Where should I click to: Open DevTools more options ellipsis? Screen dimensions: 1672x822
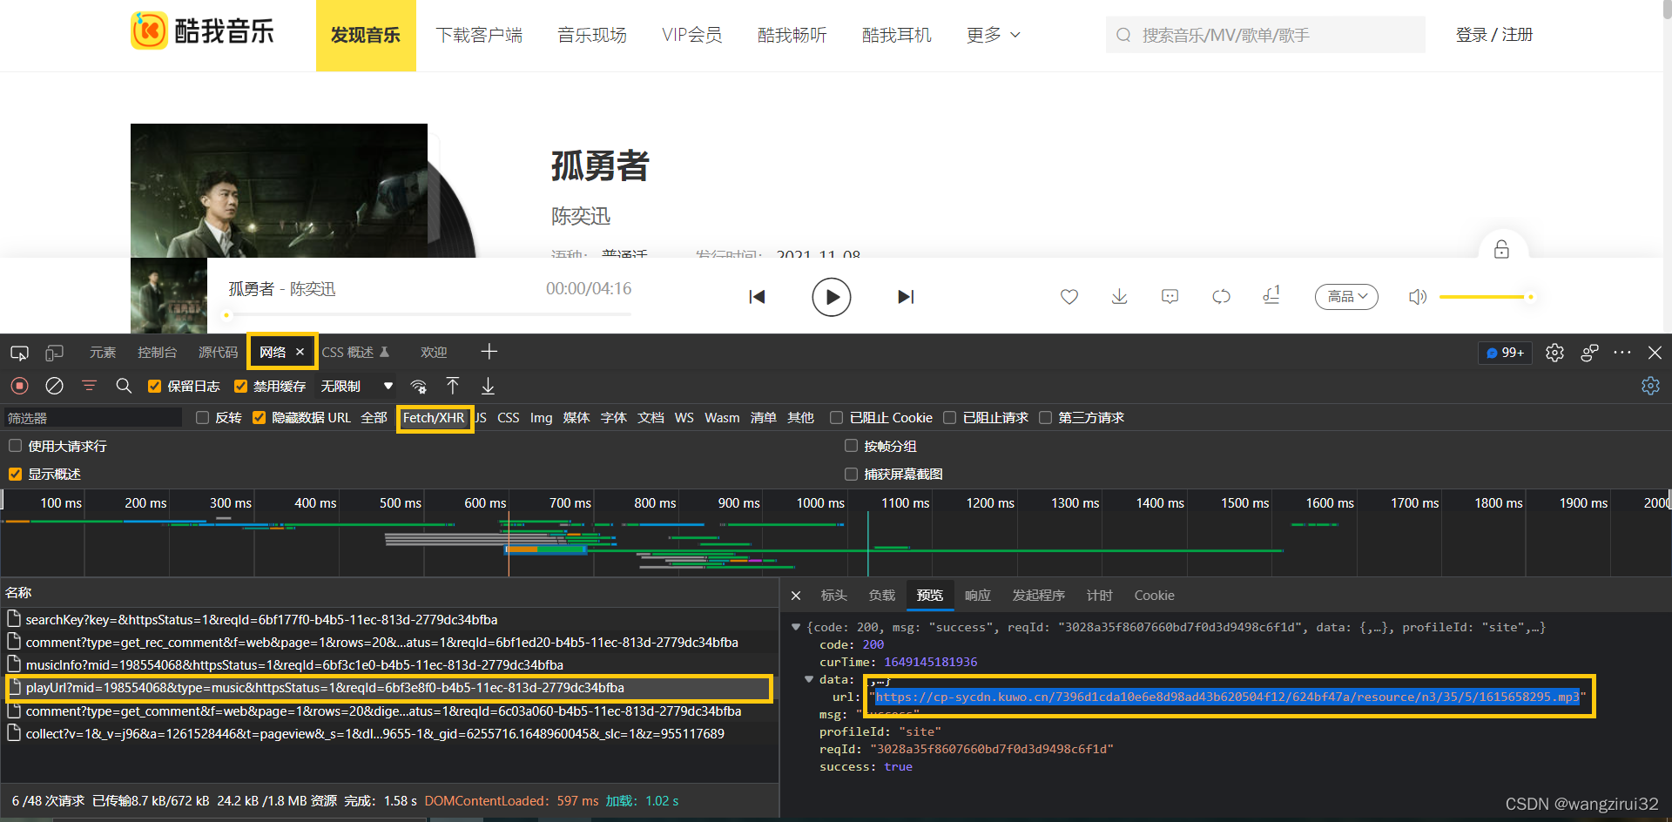point(1622,353)
